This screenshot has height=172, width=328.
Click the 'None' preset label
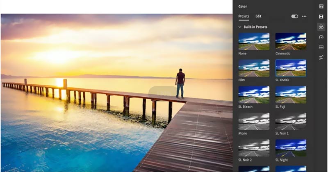pos(242,54)
